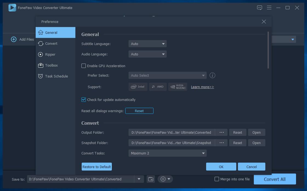Click the AMD support badge
Viewport: 307px width, 191px height.
[158, 87]
